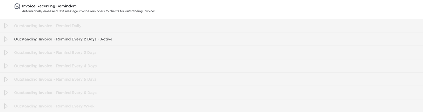The width and height of the screenshot is (423, 112).
Task: Select the Invoice Recurring Reminders heading
Action: pos(49,6)
